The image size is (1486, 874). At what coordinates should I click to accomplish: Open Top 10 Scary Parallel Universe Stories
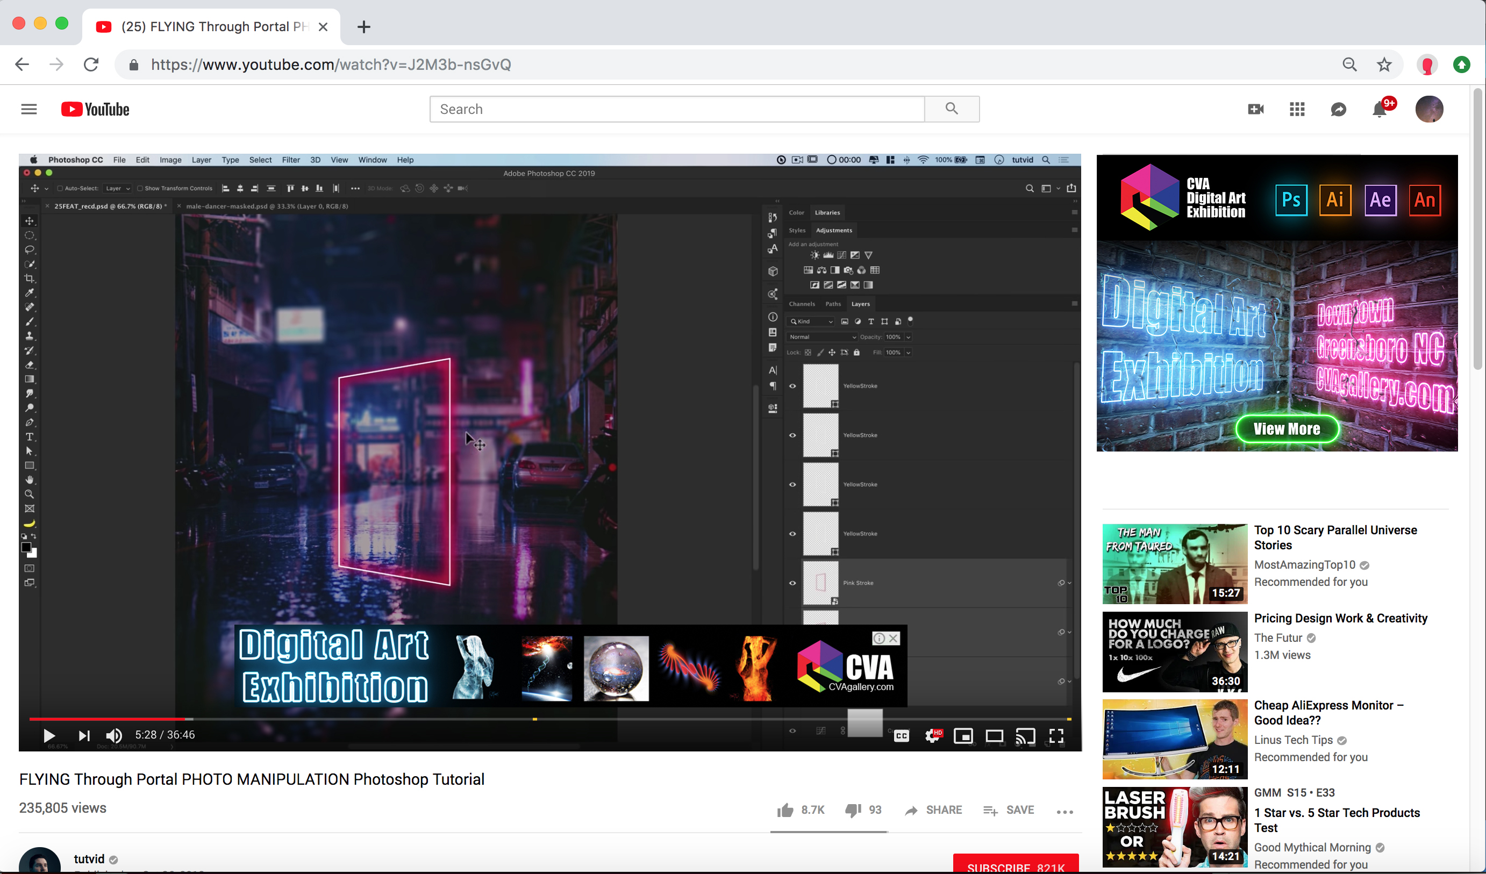point(1335,538)
